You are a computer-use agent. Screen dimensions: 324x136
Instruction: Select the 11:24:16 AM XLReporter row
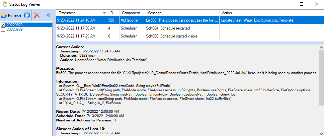(x=190, y=20)
